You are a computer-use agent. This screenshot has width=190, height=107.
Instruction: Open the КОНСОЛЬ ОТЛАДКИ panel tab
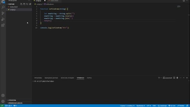67,78
